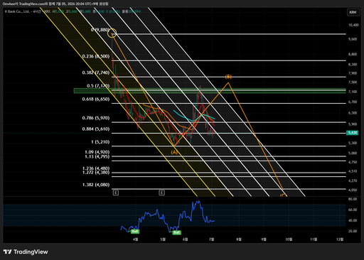Open the earnings E marker under the circled peak

point(116,193)
